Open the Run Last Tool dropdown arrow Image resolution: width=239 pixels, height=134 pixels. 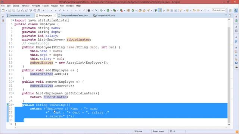coord(124,10)
